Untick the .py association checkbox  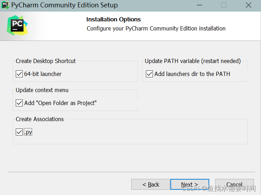tap(19, 132)
